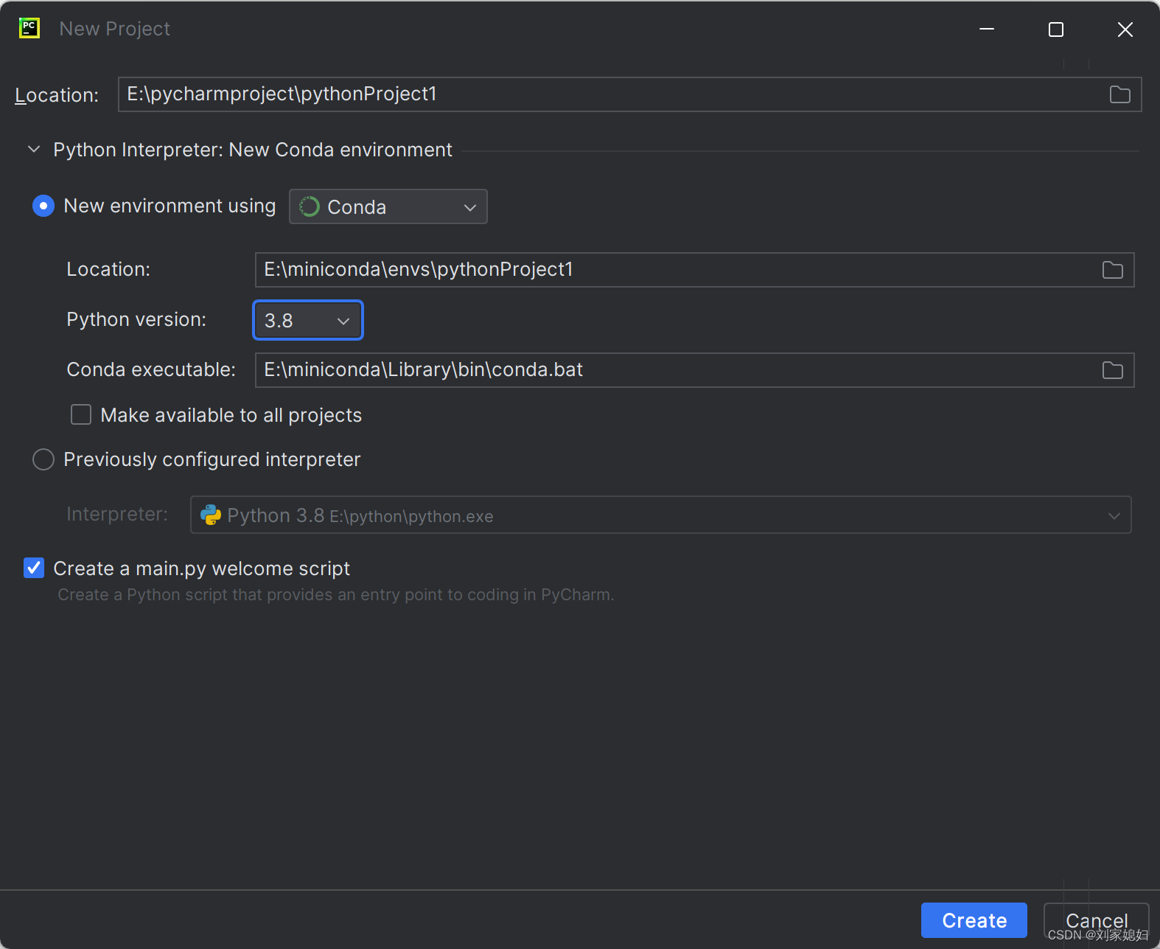The height and width of the screenshot is (949, 1160).
Task: Click the welcome script description hint text
Action: coord(335,594)
